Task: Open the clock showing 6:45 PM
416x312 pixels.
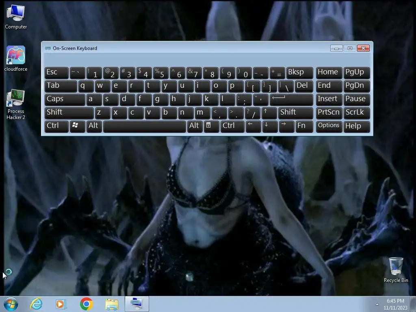Action: click(395, 304)
